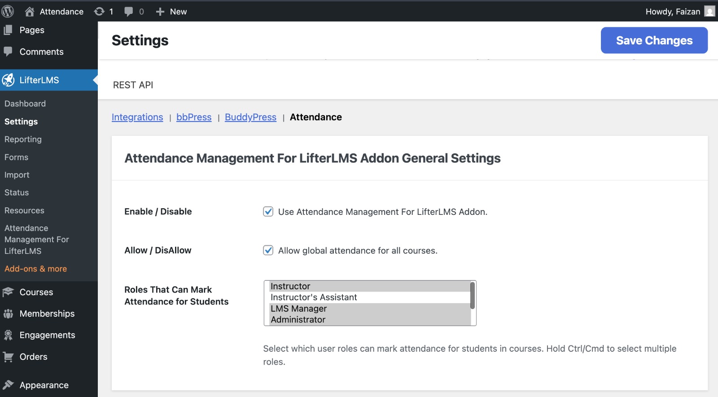Image resolution: width=718 pixels, height=397 pixels.
Task: Open the BuddyPress integration link
Action: [x=250, y=118]
